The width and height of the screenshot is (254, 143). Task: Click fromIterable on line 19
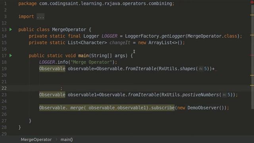[x=140, y=69]
